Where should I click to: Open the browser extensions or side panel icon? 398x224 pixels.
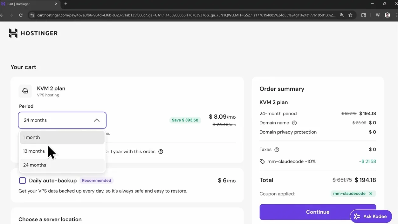tap(364, 15)
